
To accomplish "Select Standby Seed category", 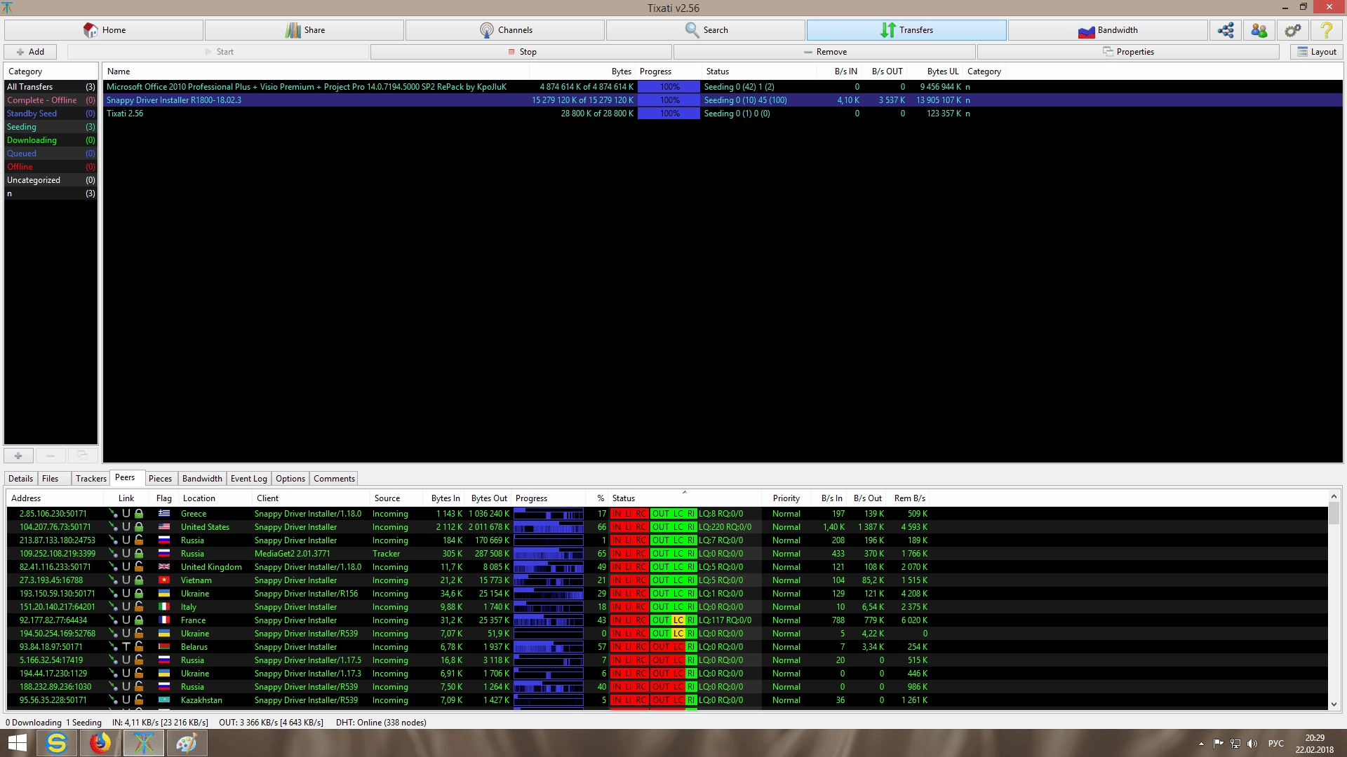I will 51,114.
